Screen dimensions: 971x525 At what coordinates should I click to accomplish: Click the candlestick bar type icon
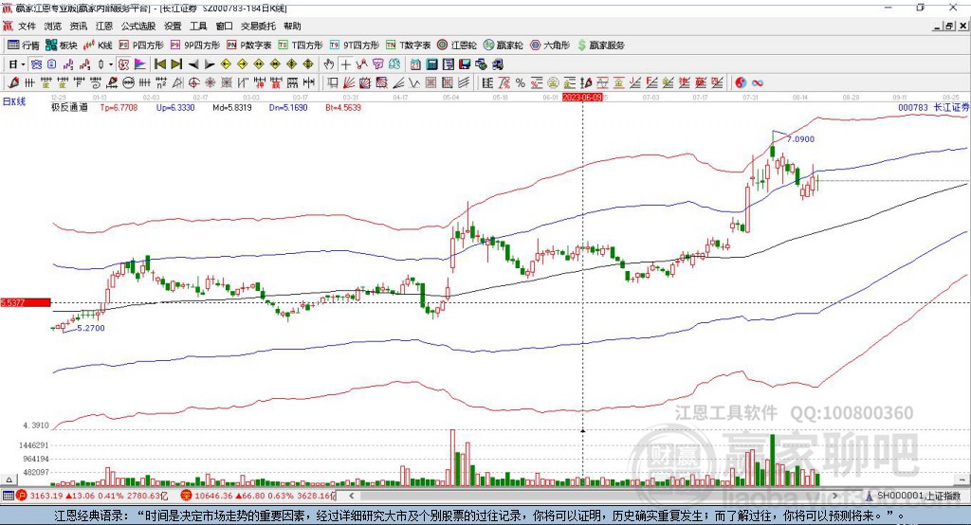point(101,64)
